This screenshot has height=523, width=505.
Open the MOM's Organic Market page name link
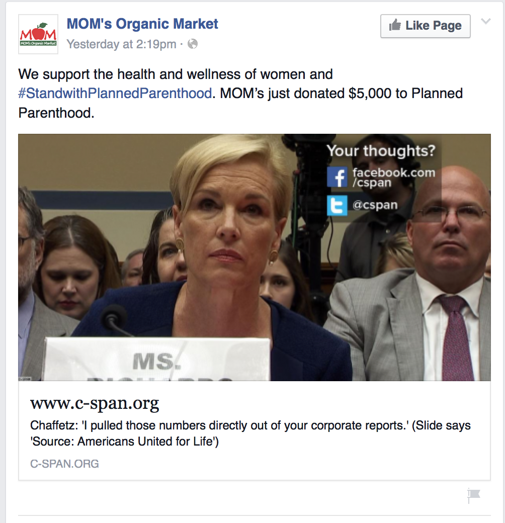[142, 24]
